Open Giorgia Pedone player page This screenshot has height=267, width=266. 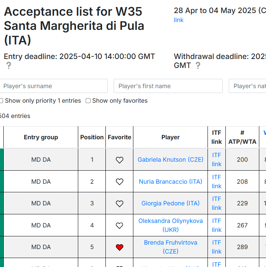170,203
